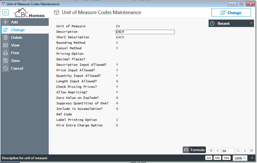This screenshot has width=257, height=163.
Task: Click the top-right Change button
Action: [x=231, y=13]
